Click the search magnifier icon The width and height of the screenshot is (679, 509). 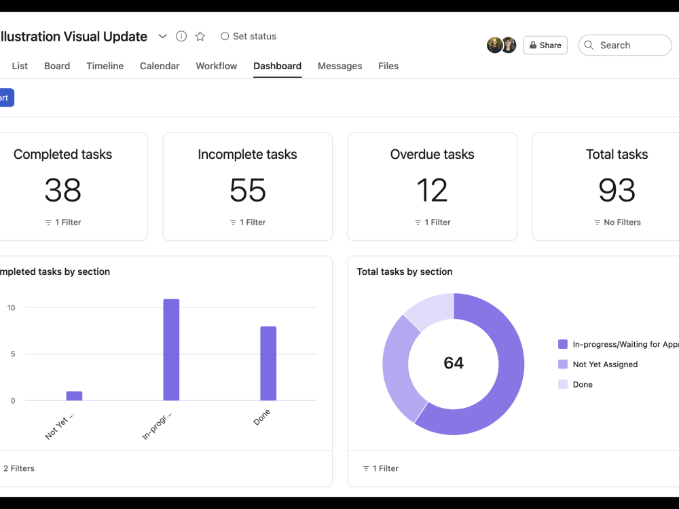(x=589, y=45)
